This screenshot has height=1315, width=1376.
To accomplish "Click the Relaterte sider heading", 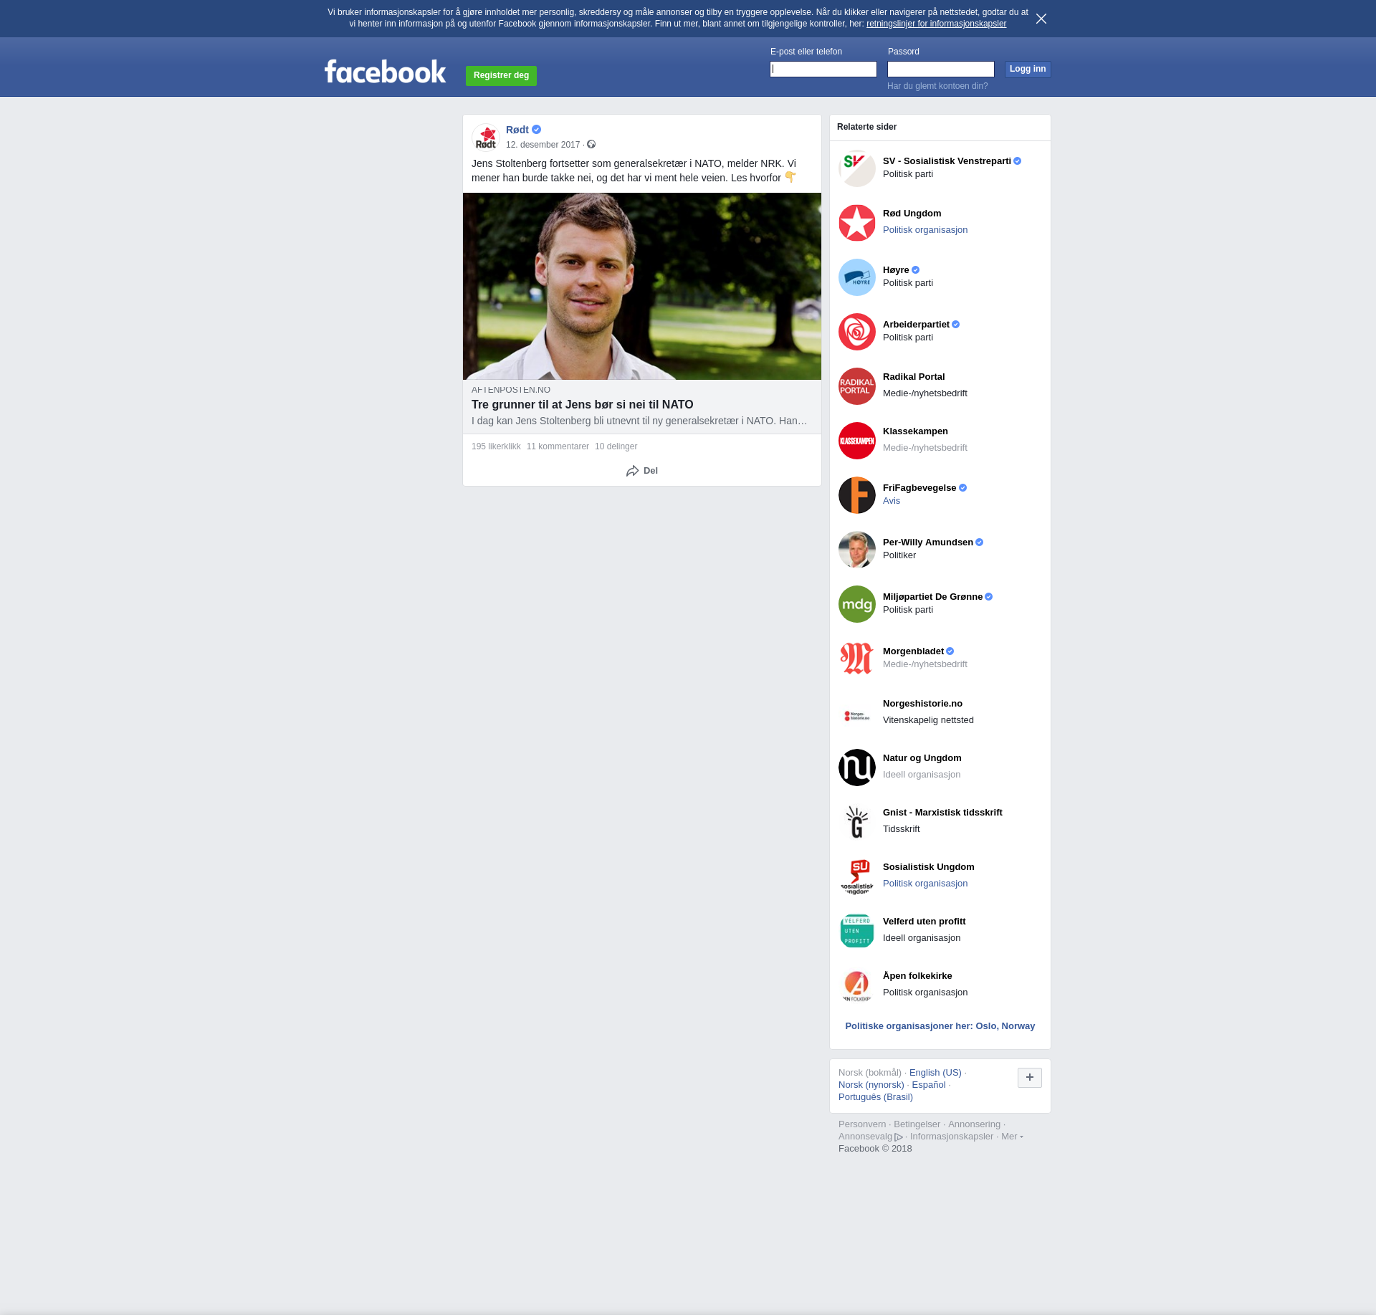I will coord(866,127).
